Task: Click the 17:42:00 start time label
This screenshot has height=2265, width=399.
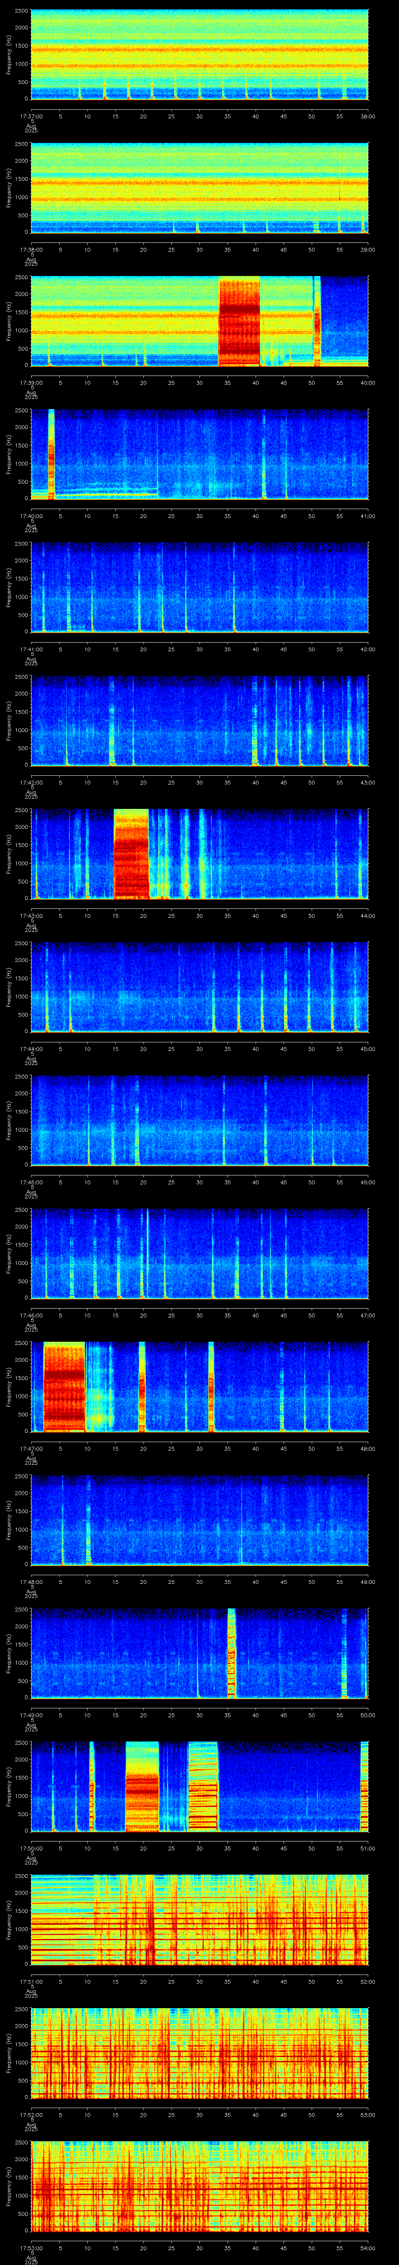Action: 31,783
